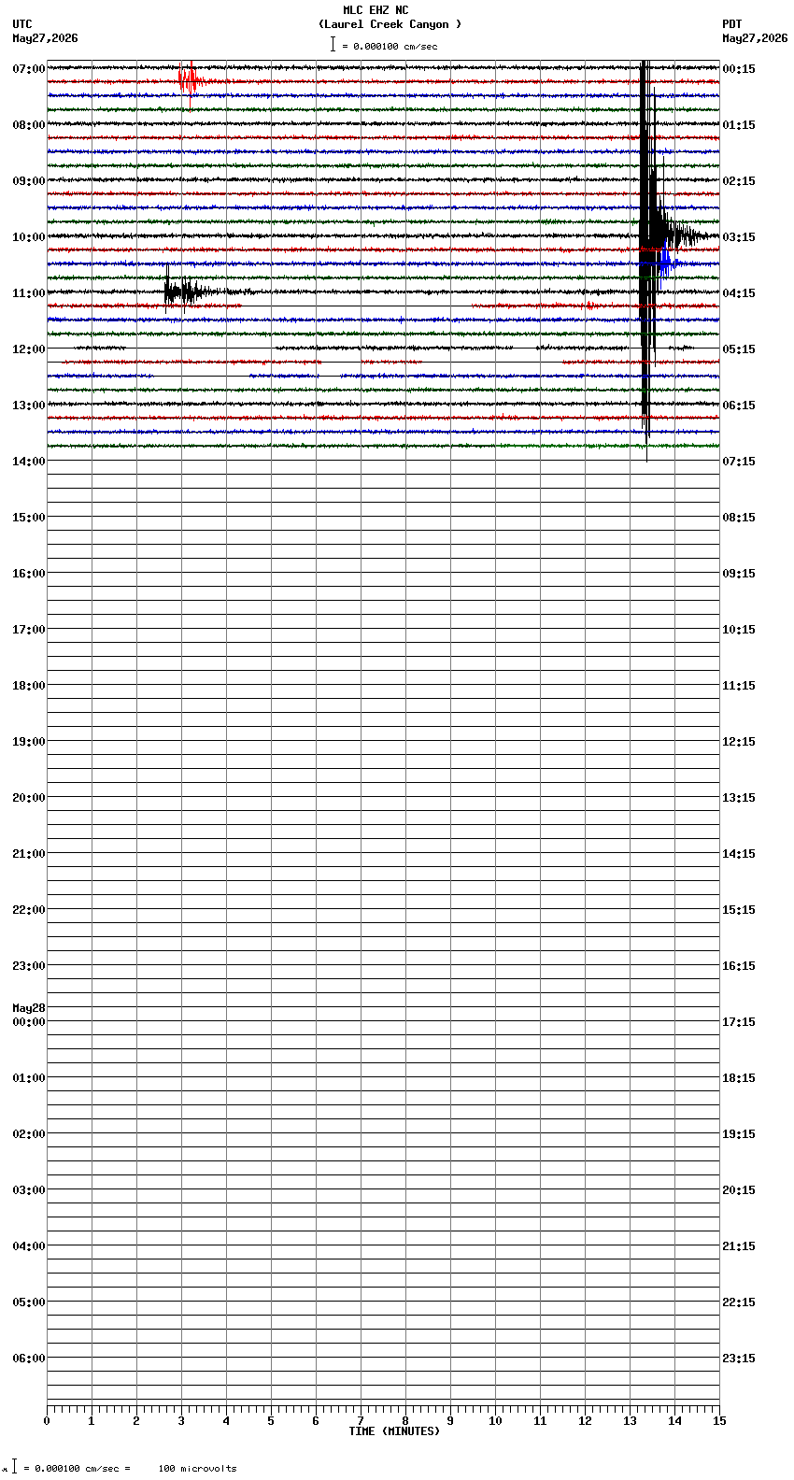Click the 02:00 UTC time label
The height and width of the screenshot is (1480, 794).
pos(28,1133)
